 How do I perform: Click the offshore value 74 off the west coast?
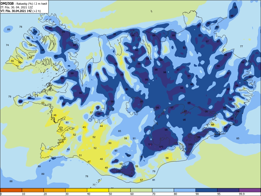(7, 45)
